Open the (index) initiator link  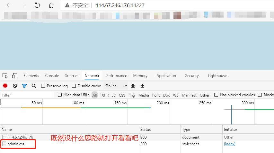[x=230, y=144]
